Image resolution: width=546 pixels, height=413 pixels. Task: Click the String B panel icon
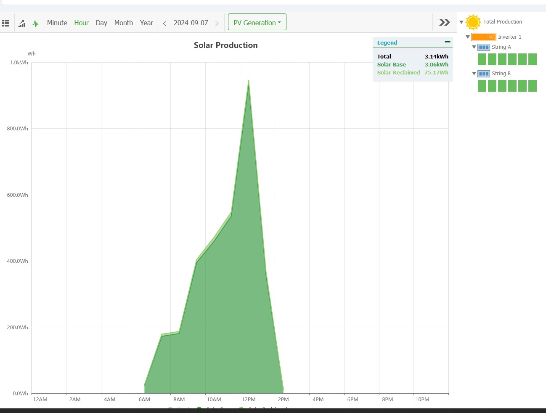484,74
